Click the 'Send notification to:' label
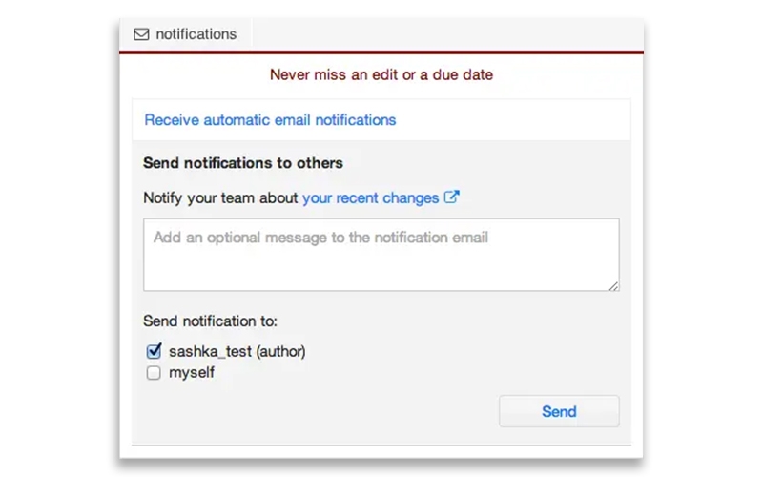 210,321
